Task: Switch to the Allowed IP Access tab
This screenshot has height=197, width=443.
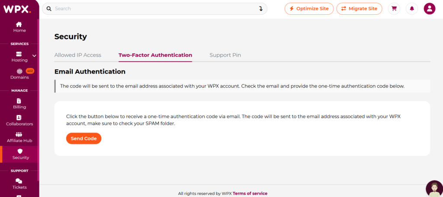Action: click(78, 55)
